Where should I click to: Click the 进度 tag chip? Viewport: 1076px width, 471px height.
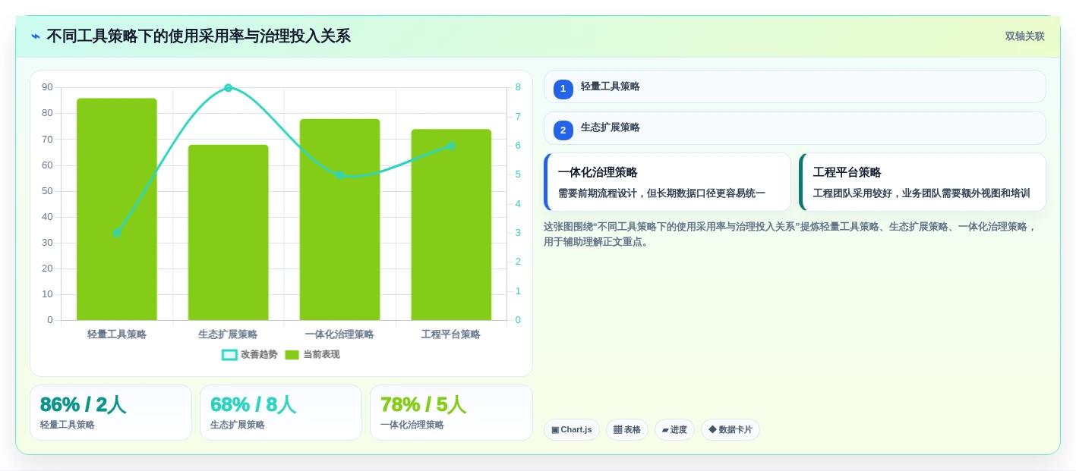tap(674, 430)
